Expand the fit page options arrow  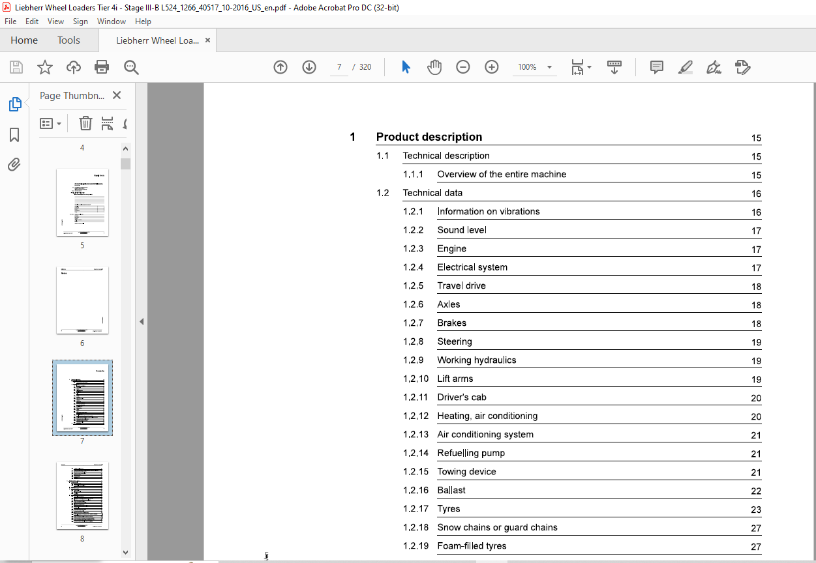(590, 67)
